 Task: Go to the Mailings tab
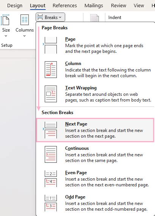click(94, 6)
